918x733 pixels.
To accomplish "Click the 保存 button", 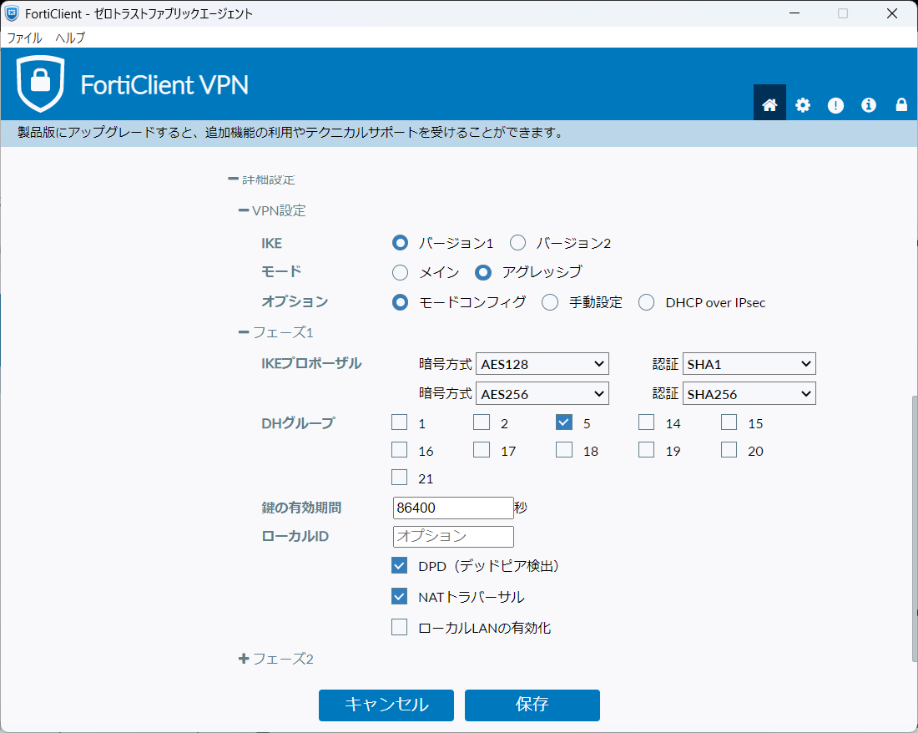I will click(x=532, y=705).
